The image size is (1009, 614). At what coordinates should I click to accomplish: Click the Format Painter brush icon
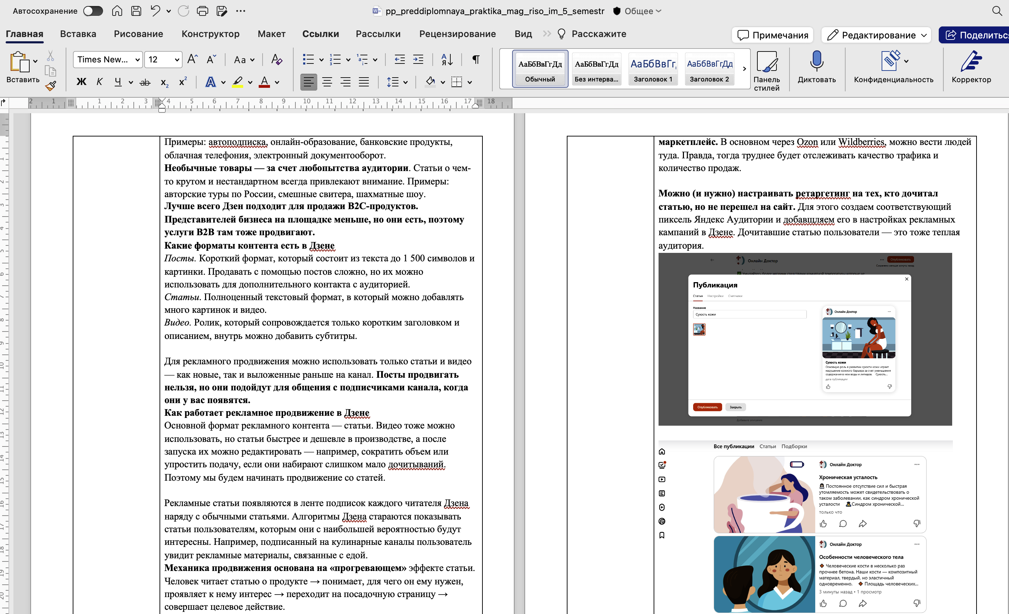51,86
